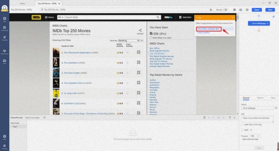Click the filter funnel icon in Data Preview
Viewport: 279px width, 151px height.
pyautogui.click(x=230, y=118)
